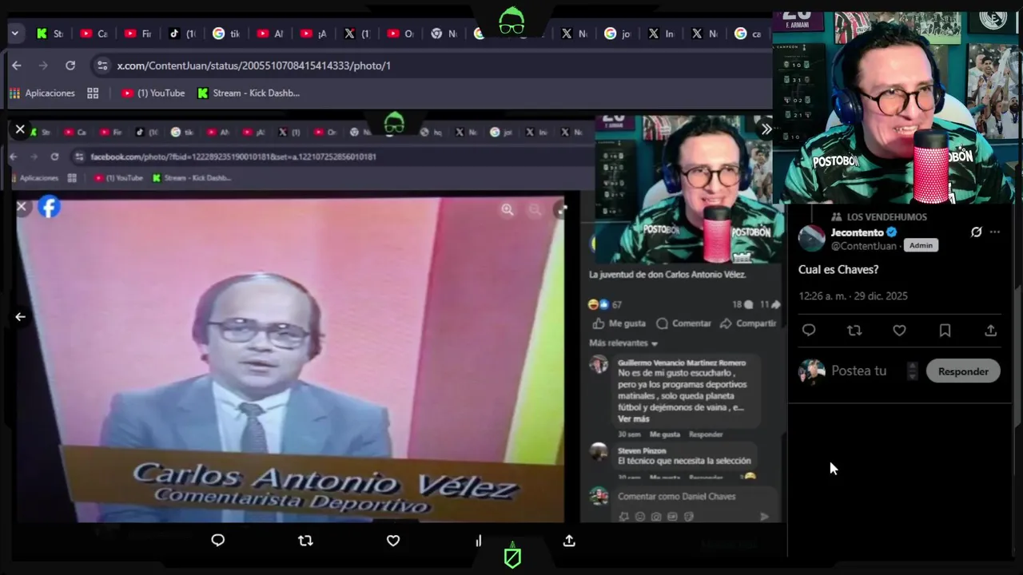
Task: Switch to the YouTube 'Ca' tab
Action: tap(94, 34)
